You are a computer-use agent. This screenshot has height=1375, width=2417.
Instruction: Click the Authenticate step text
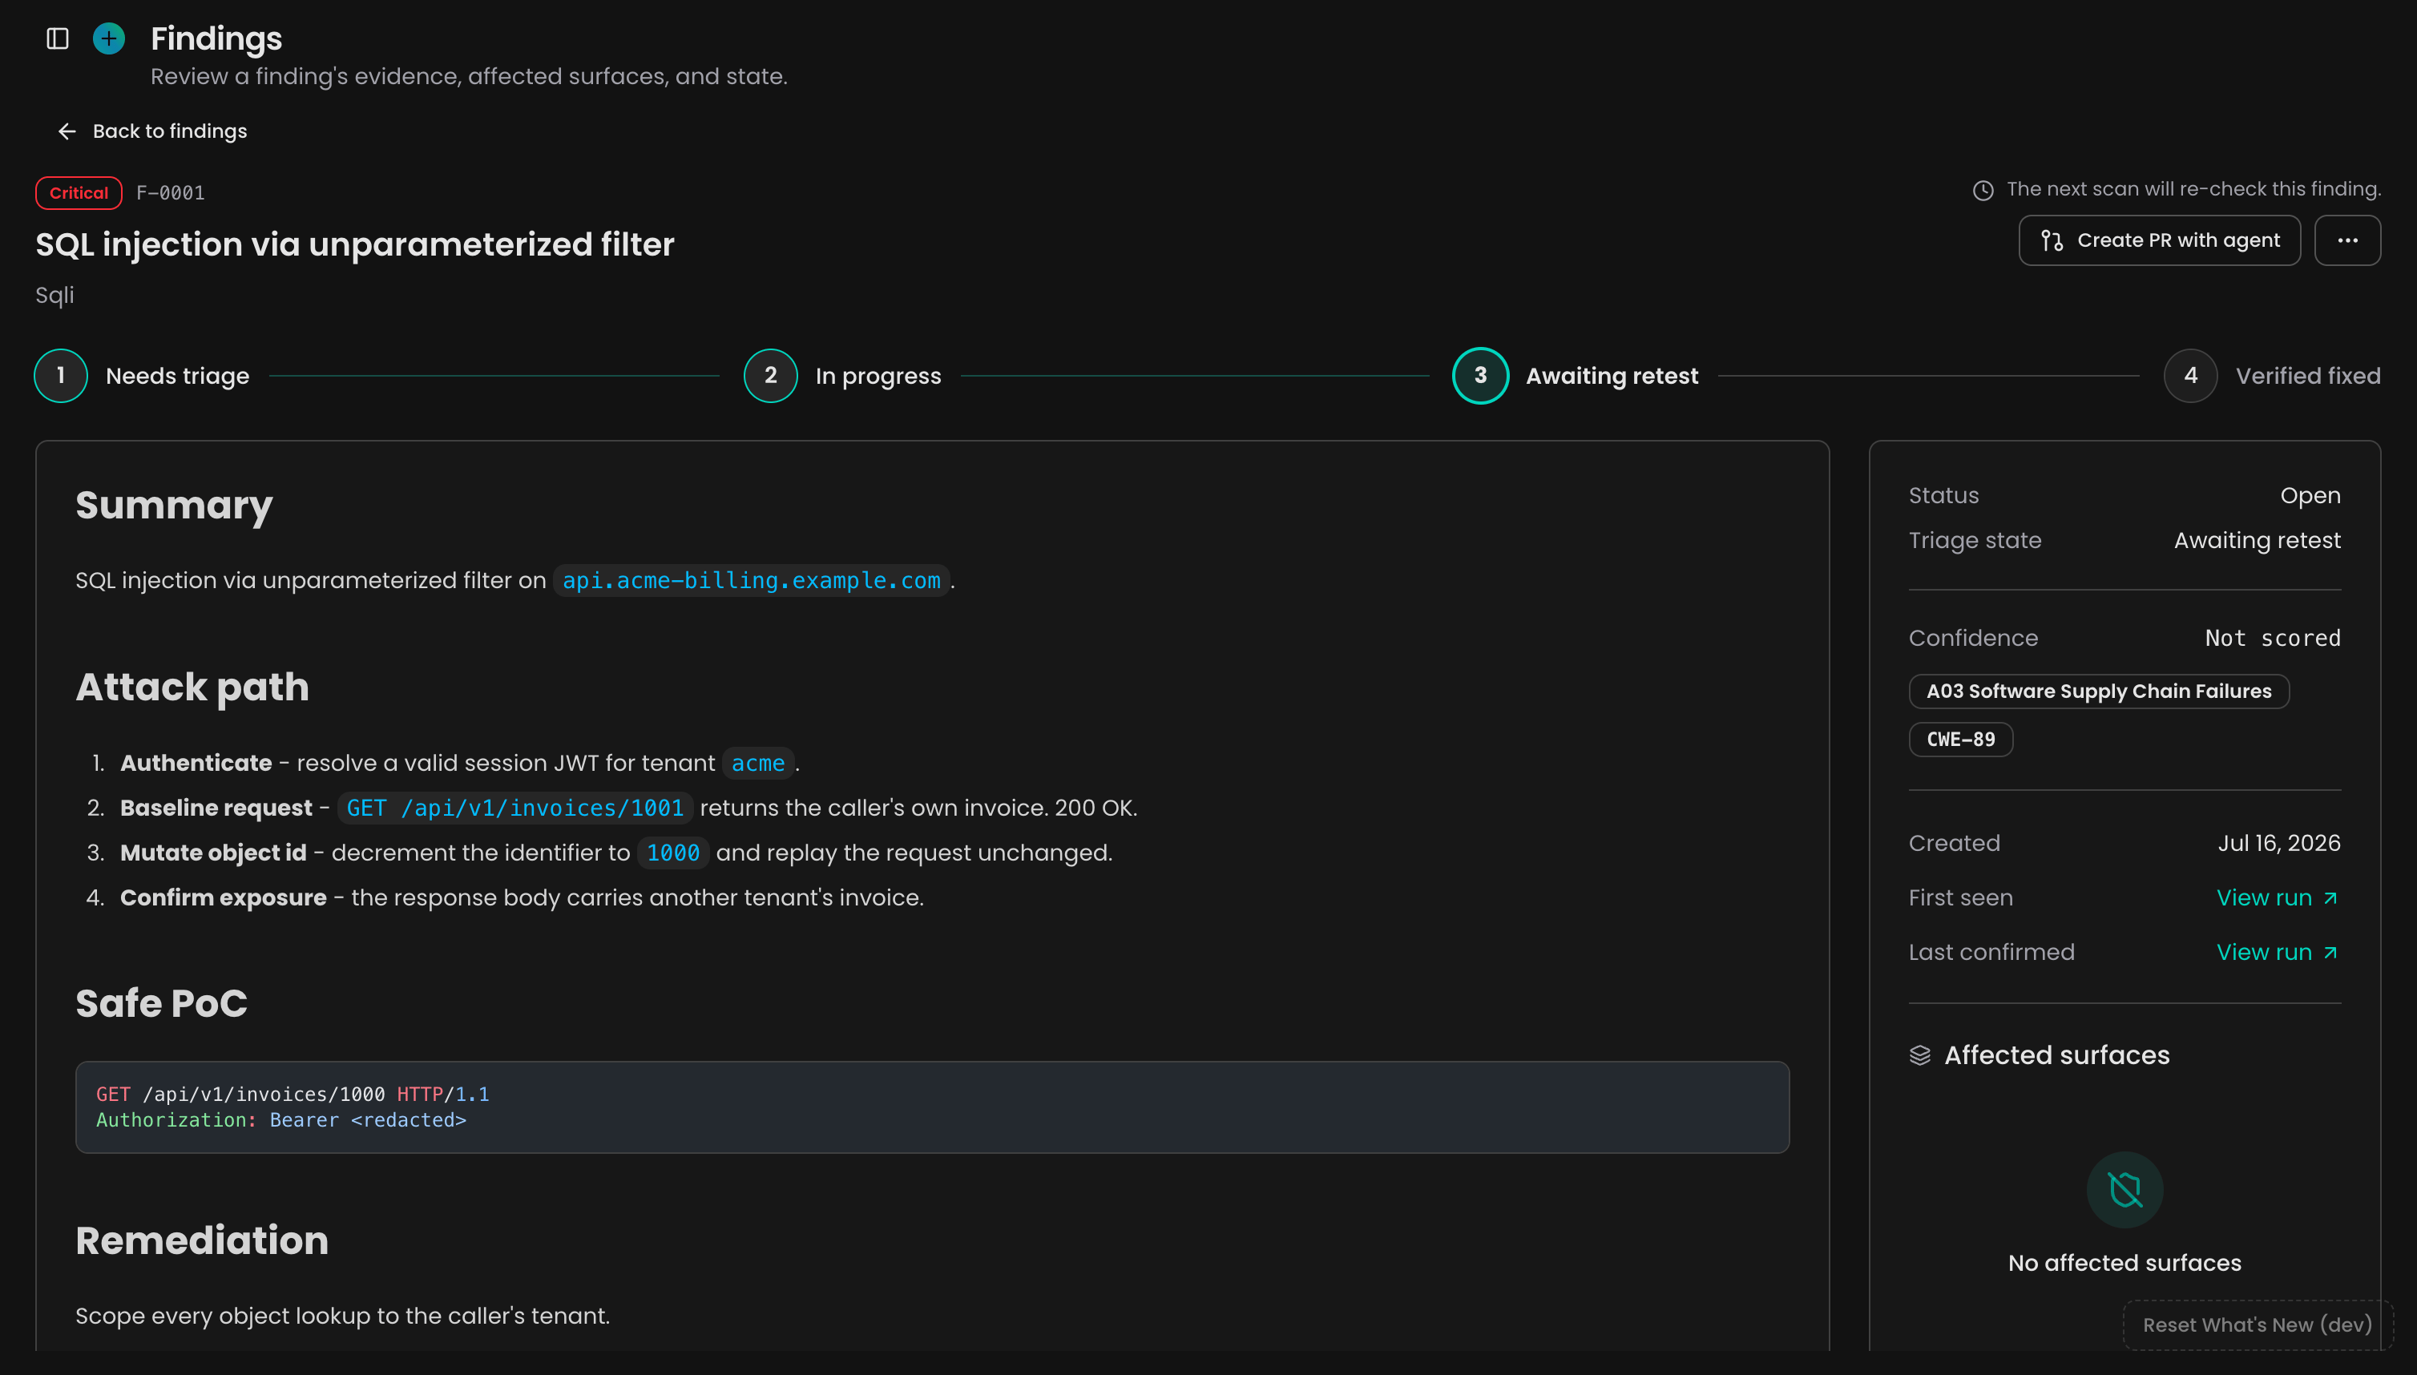[x=460, y=763]
